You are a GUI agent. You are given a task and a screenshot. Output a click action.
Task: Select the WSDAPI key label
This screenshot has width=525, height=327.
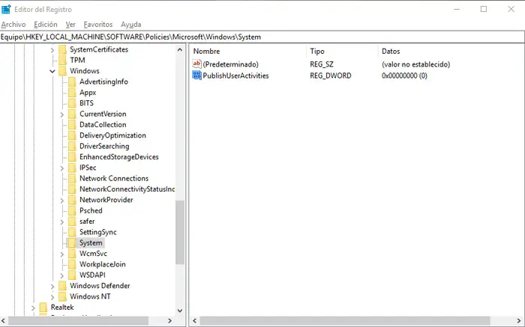[x=92, y=275]
